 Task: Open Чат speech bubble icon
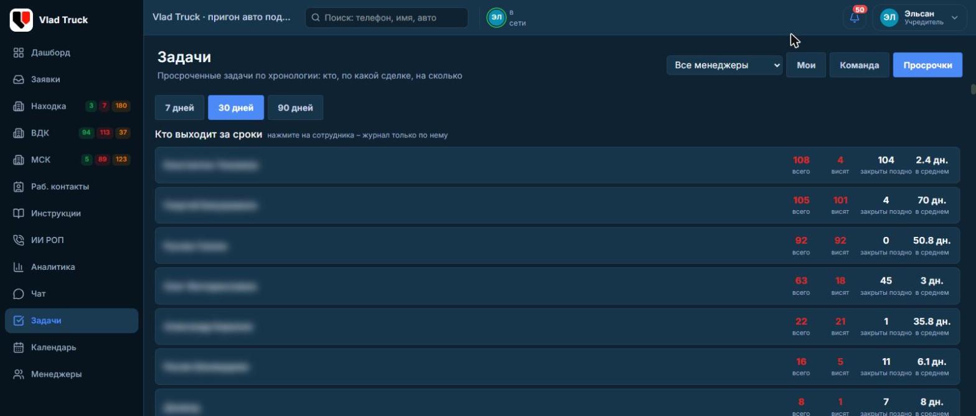click(19, 294)
